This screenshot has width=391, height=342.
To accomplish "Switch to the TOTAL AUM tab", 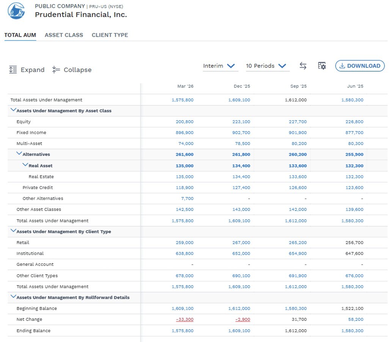I will click(20, 35).
